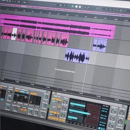Toggle the OTT device activator button
This screenshot has height=130, width=130.
tap(53, 93)
